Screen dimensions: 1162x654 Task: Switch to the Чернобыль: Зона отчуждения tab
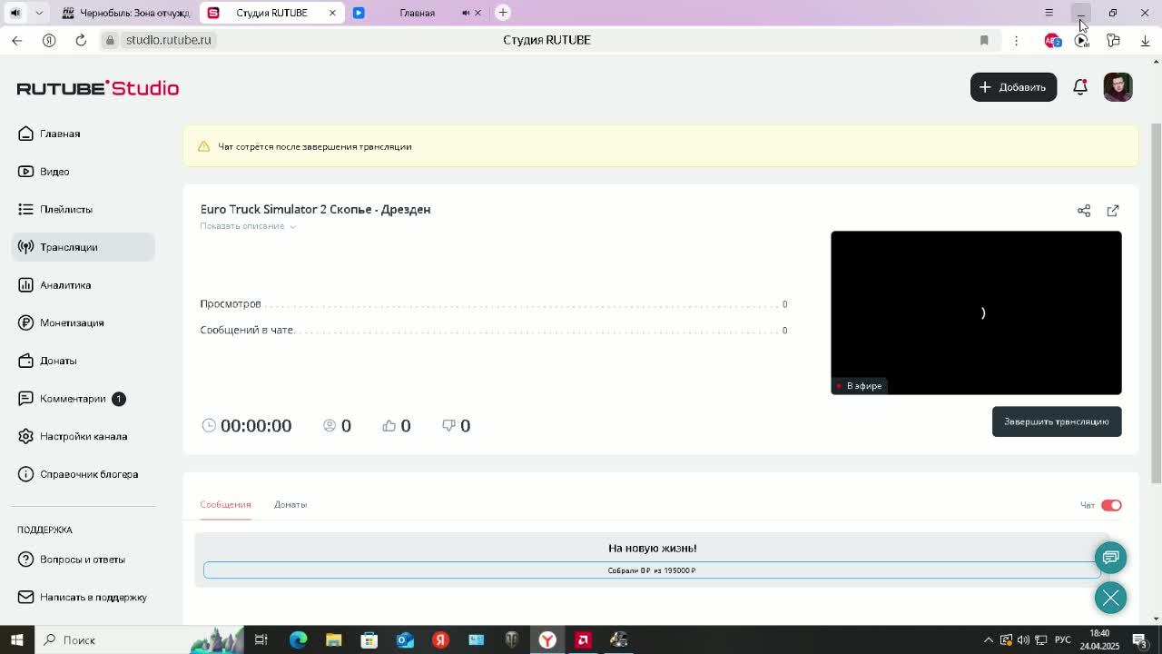(x=125, y=13)
